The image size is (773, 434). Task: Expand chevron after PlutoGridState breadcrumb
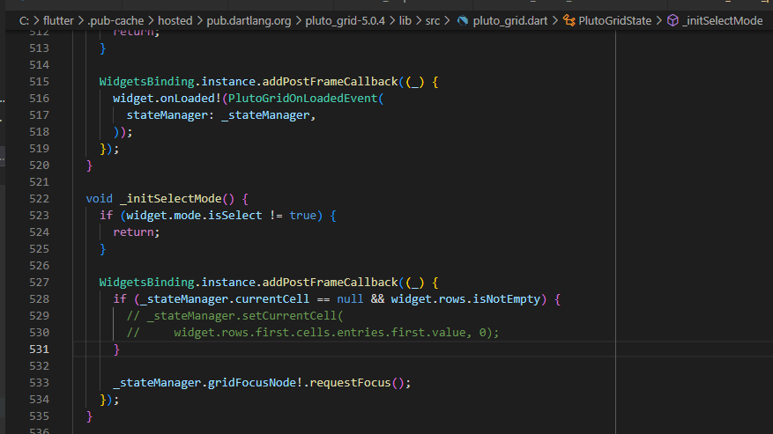pos(659,21)
